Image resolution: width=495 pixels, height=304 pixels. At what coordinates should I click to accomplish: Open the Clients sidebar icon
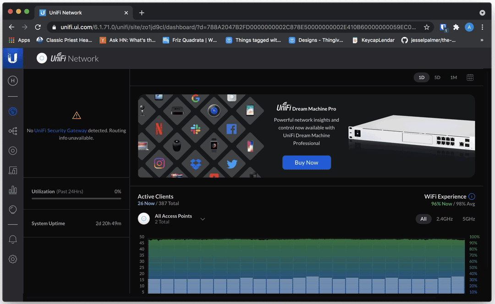click(x=13, y=170)
